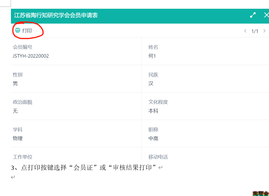The image size is (269, 196).
Task: Click the instruction line 3、点打印按键选择
Action: click(x=84, y=168)
